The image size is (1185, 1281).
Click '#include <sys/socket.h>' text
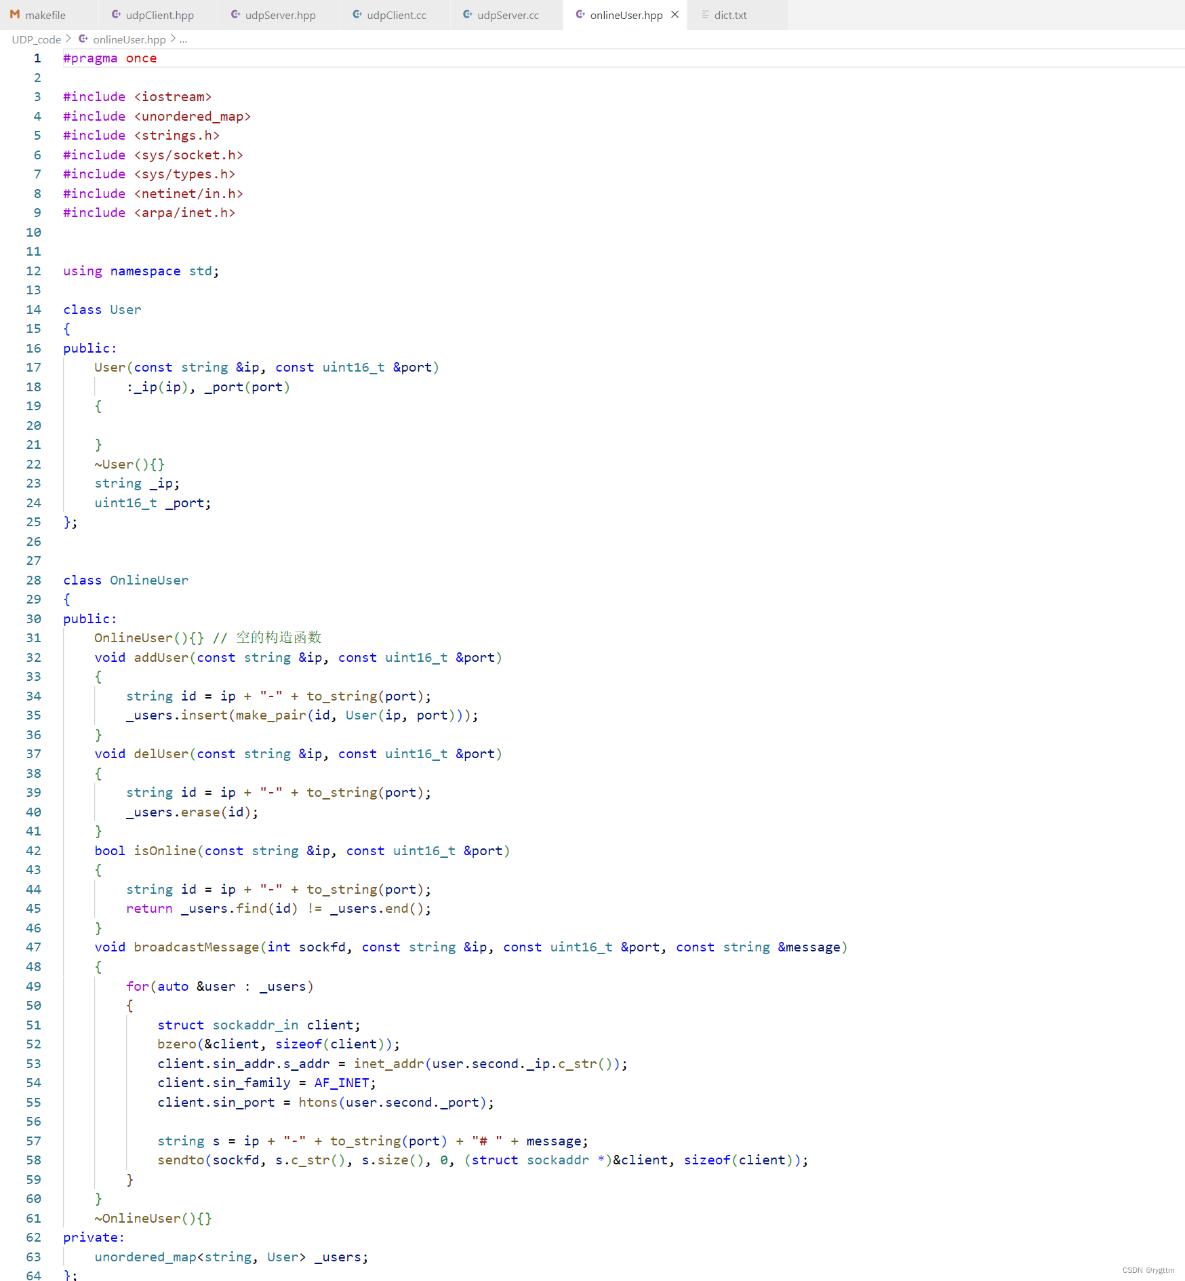[153, 155]
